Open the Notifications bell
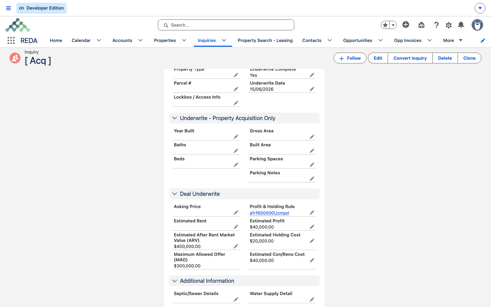The width and height of the screenshot is (491, 307). 461,25
